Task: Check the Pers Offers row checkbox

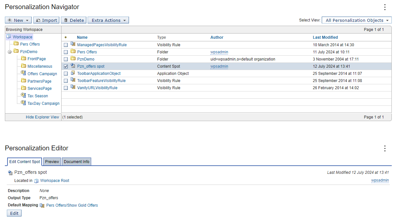Action: point(66,52)
